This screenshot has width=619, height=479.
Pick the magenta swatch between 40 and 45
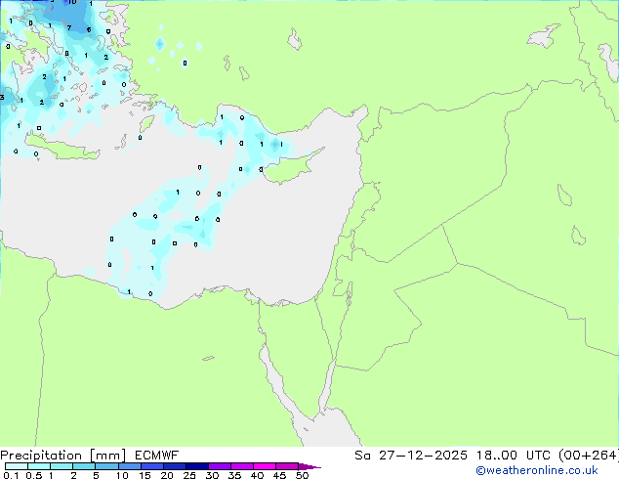[x=265, y=466]
